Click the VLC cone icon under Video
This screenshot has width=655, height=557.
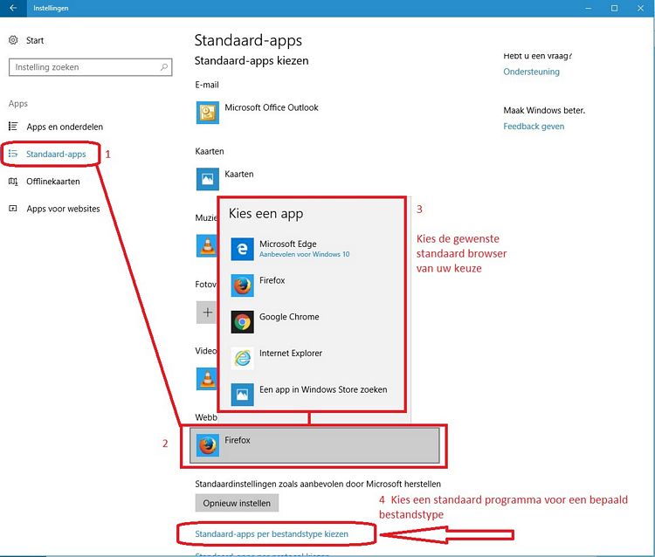click(x=206, y=378)
